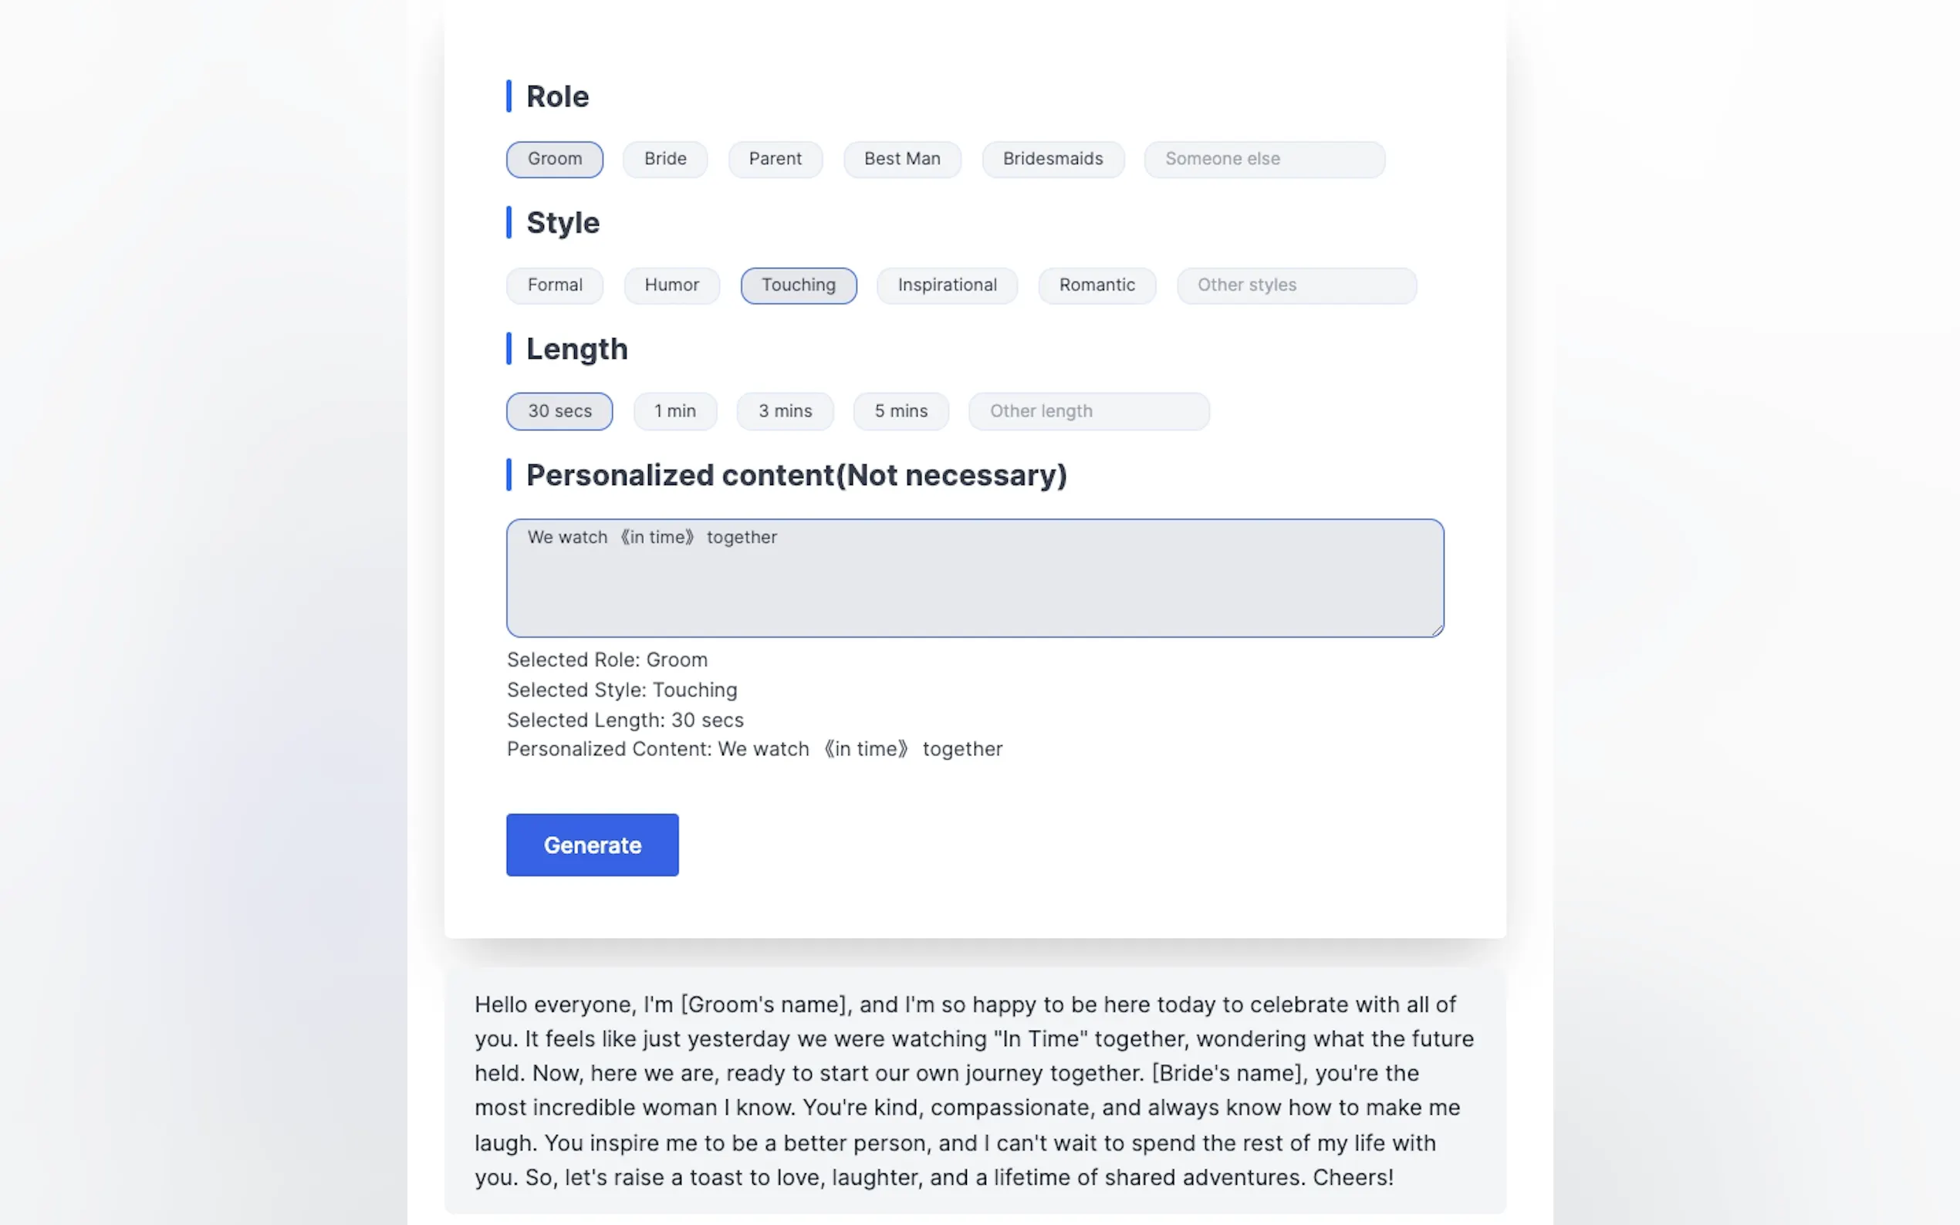
Task: Select the Formal style option
Action: [554, 285]
